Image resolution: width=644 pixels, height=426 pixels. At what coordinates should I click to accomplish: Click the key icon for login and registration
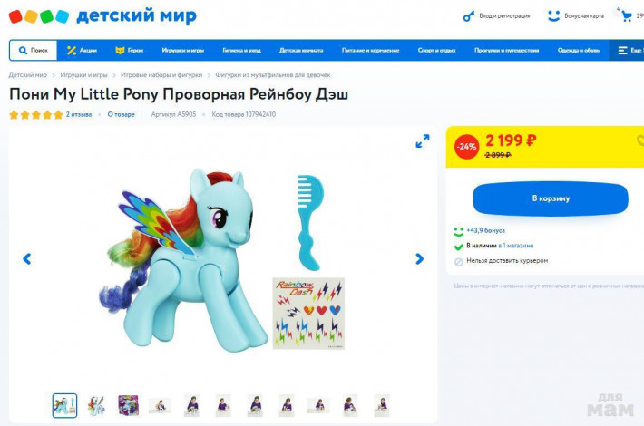[469, 16]
